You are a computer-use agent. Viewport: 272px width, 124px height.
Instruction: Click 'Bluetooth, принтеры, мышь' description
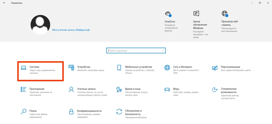click(x=91, y=70)
